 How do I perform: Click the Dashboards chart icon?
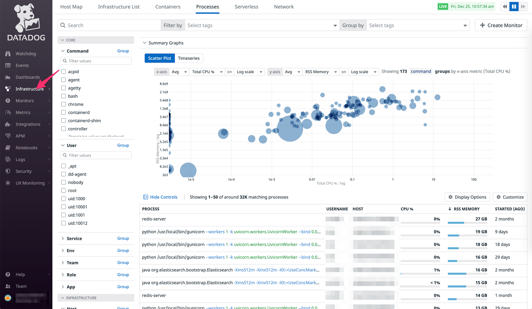[8, 77]
